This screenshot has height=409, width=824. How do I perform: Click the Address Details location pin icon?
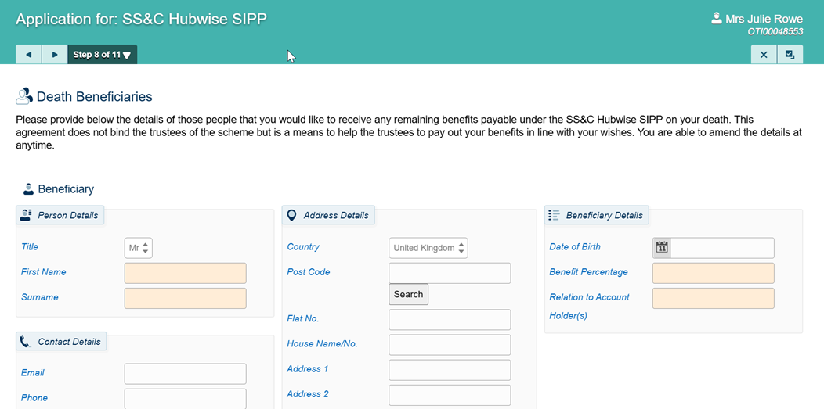point(291,215)
